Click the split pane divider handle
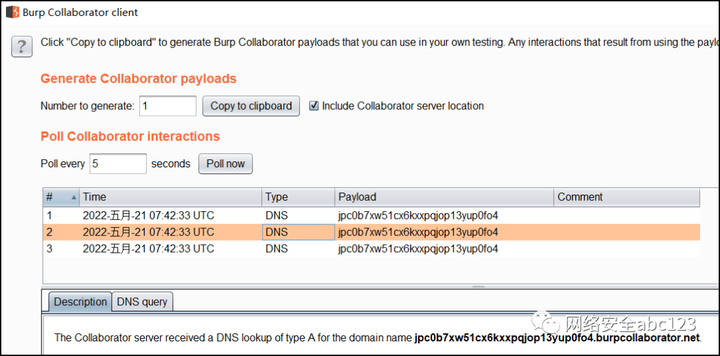720x356 pixels. click(x=479, y=287)
